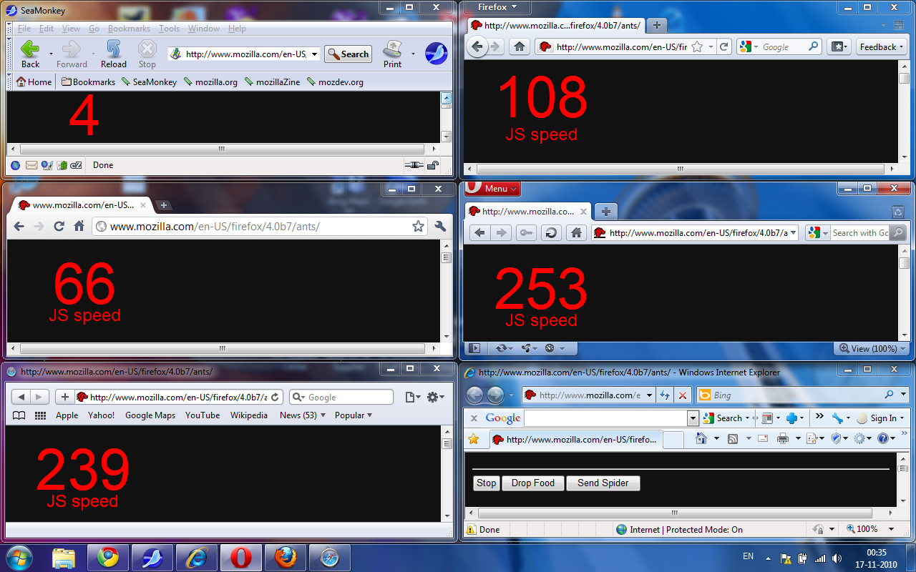Image resolution: width=916 pixels, height=572 pixels.
Task: Show Safari Top Sites grid
Action: point(40,415)
